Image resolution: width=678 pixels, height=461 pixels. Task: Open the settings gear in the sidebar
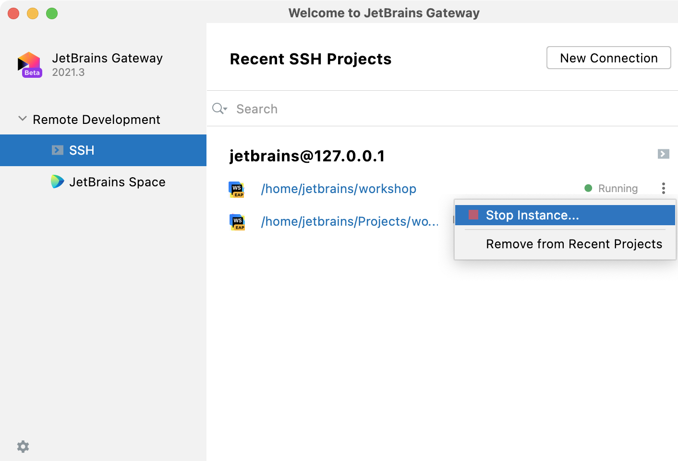click(x=23, y=447)
